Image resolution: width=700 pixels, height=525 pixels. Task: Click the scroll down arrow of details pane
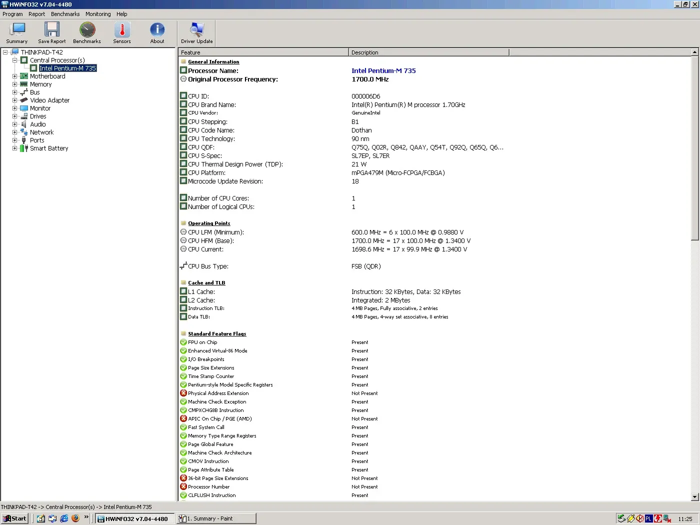click(694, 497)
